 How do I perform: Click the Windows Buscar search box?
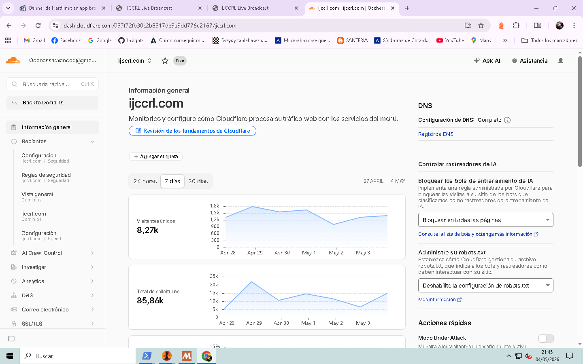(78, 356)
